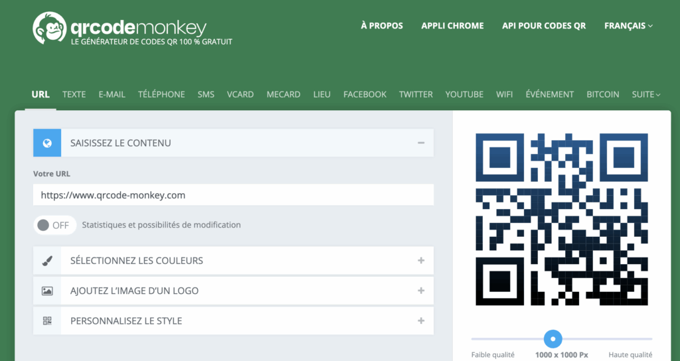
Task: Switch to the Texte tab
Action: tap(74, 94)
